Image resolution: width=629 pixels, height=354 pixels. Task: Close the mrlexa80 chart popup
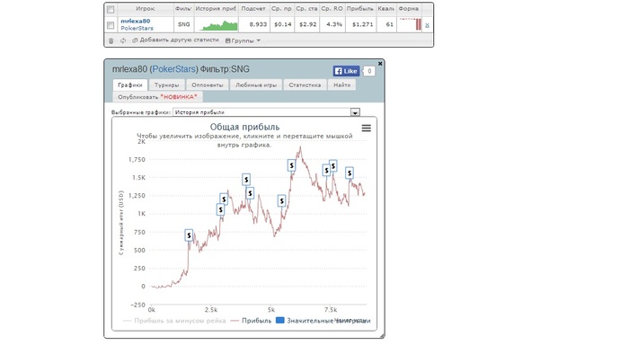380,64
